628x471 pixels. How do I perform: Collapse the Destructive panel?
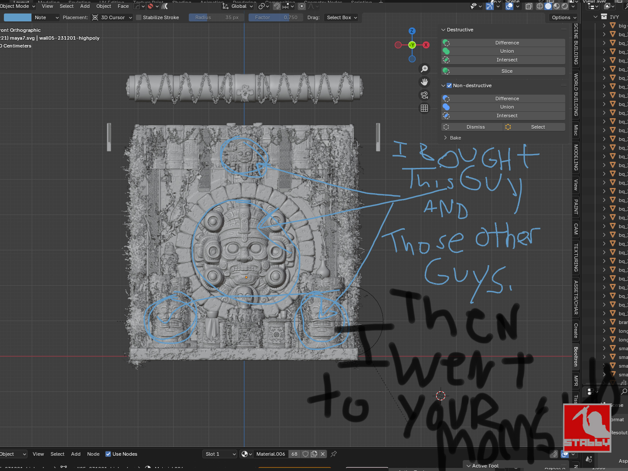pos(444,30)
